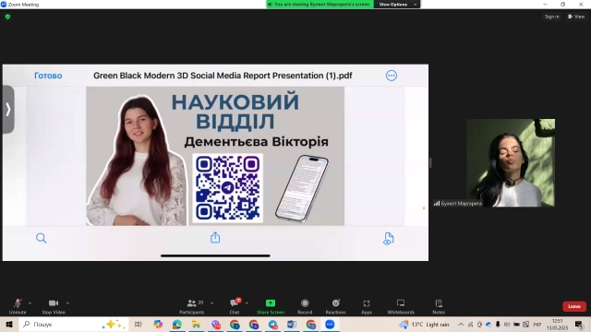591x332 pixels.
Task: Open the Participants panel
Action: coord(192,306)
